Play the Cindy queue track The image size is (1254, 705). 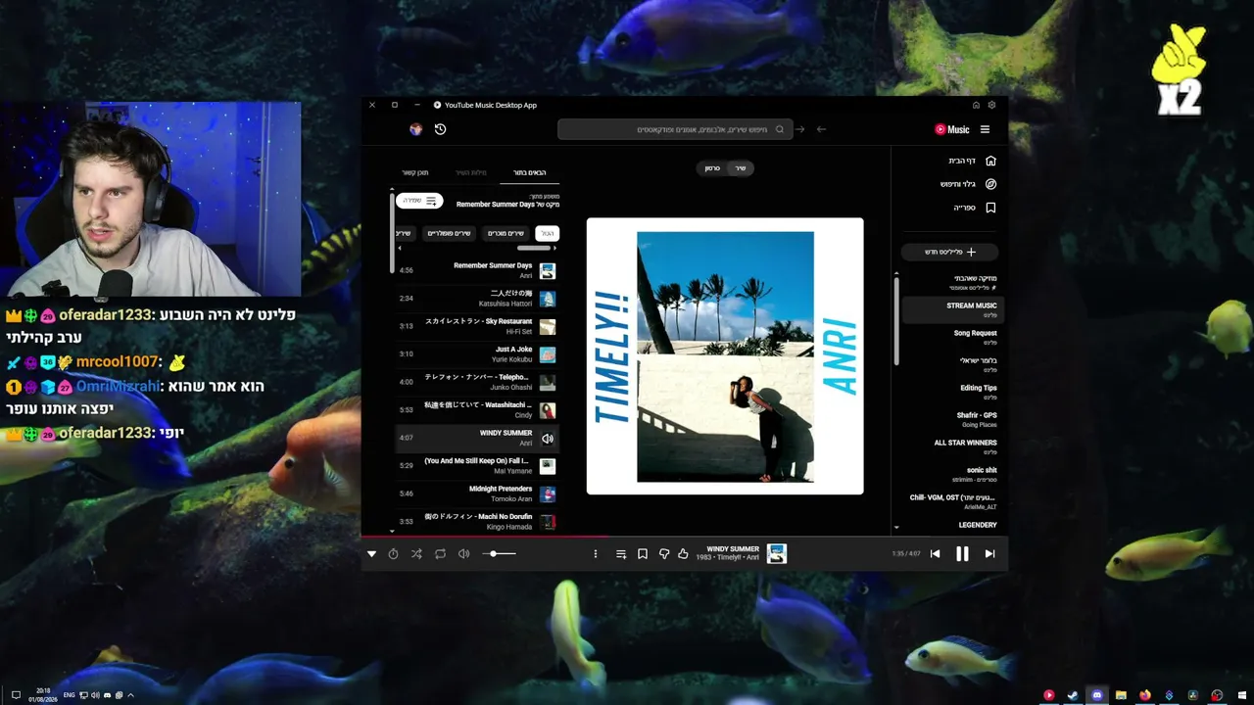click(x=477, y=410)
